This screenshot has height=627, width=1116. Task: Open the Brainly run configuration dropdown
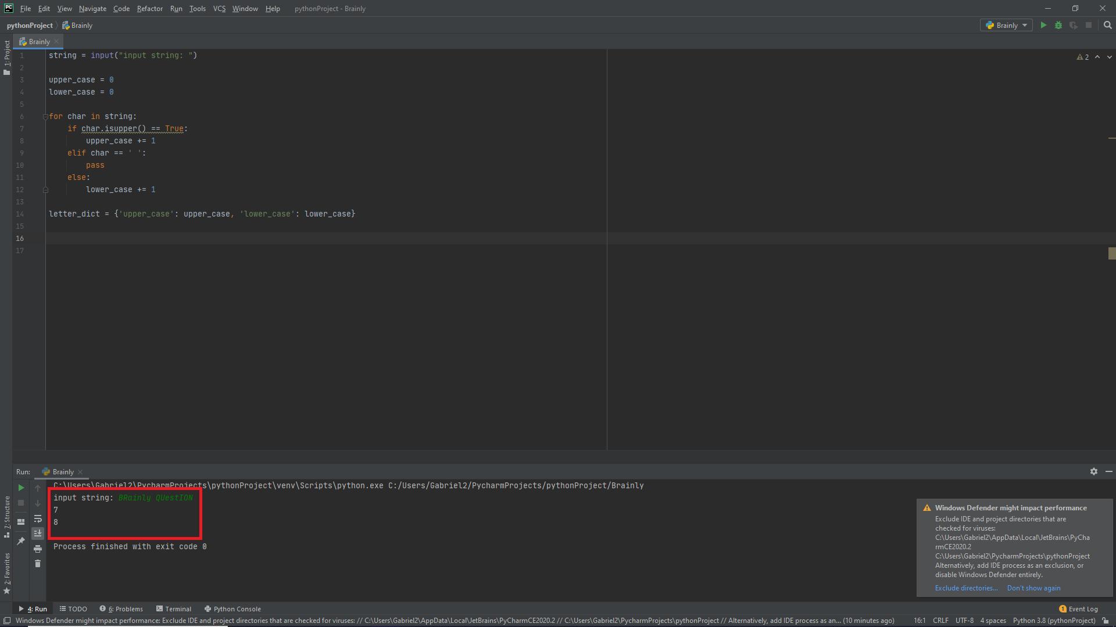pos(1007,25)
